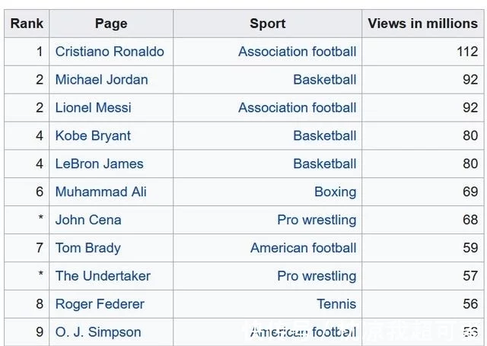Open the O. J. Simpson page link
Image resolution: width=487 pixels, height=346 pixels.
point(98,332)
